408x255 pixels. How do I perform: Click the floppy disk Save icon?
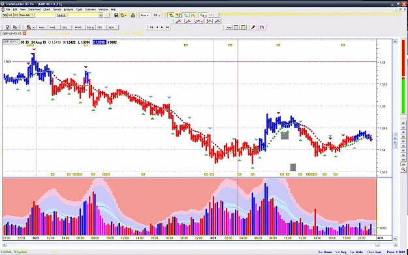116,16
